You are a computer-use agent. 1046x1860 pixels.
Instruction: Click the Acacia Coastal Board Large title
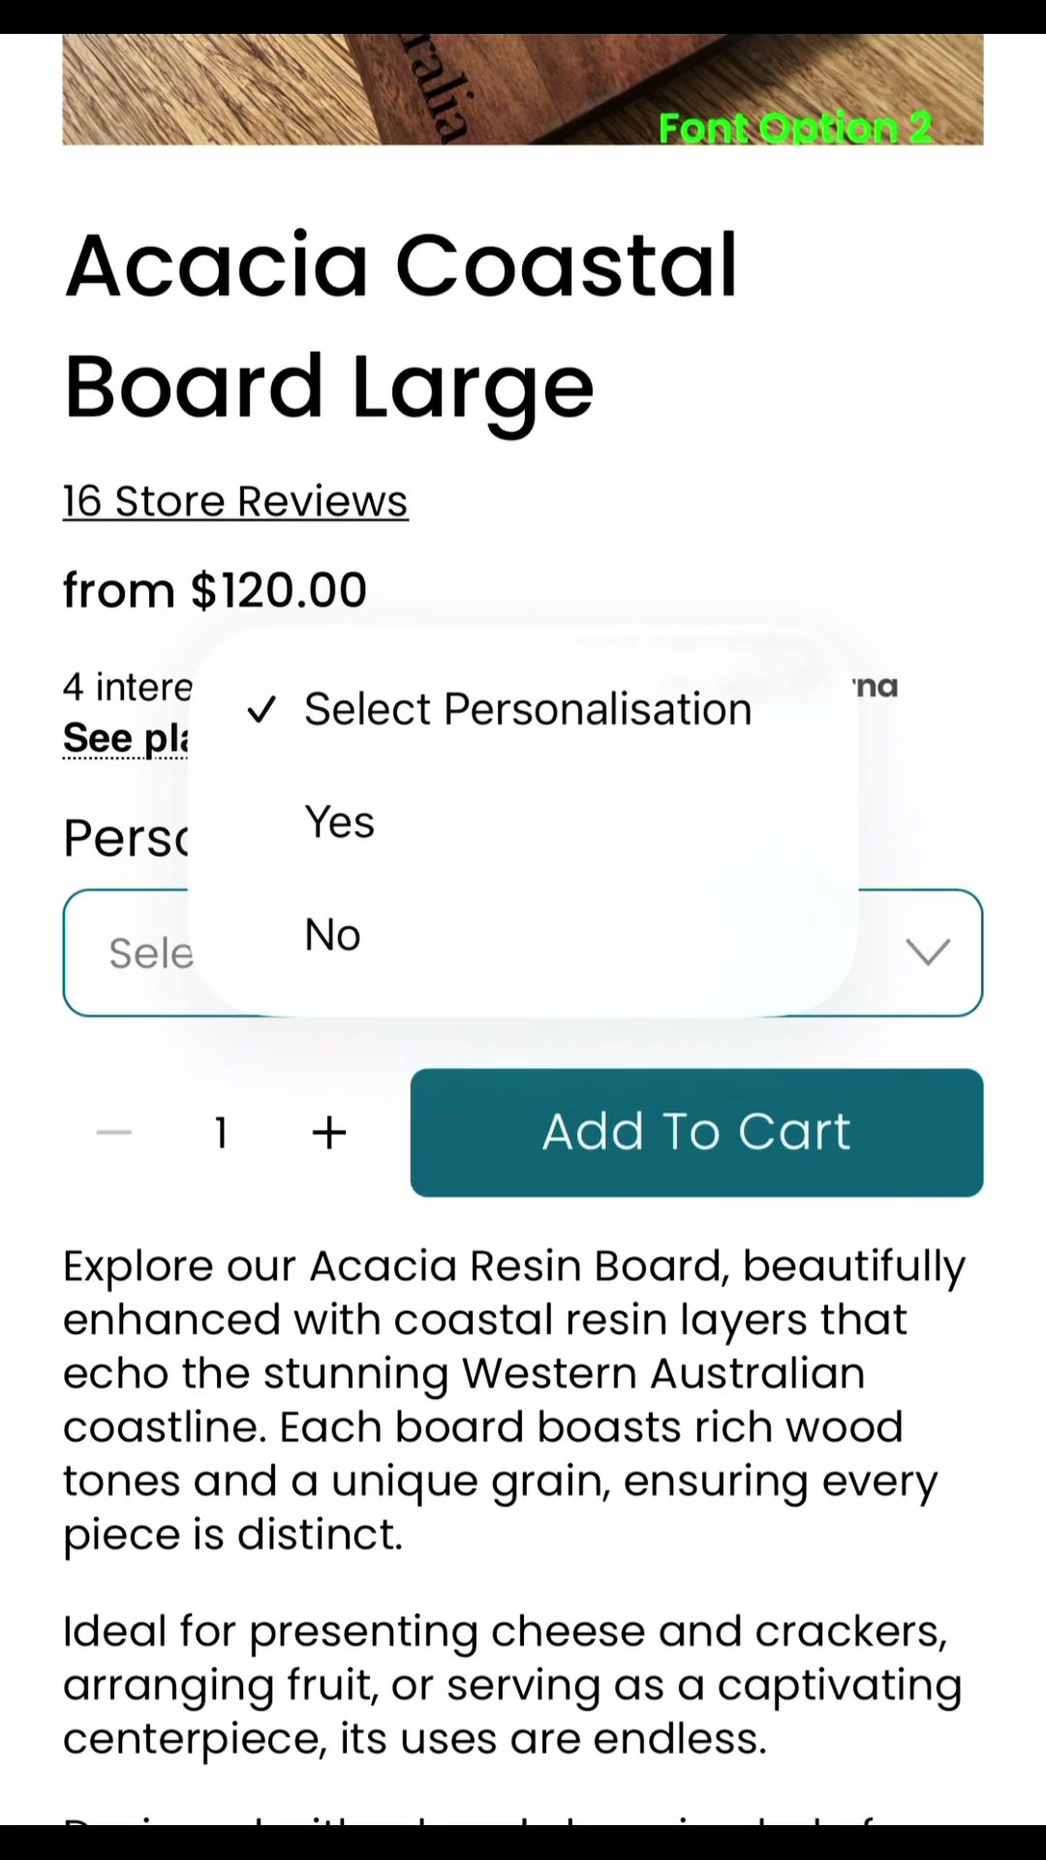pyautogui.click(x=401, y=325)
